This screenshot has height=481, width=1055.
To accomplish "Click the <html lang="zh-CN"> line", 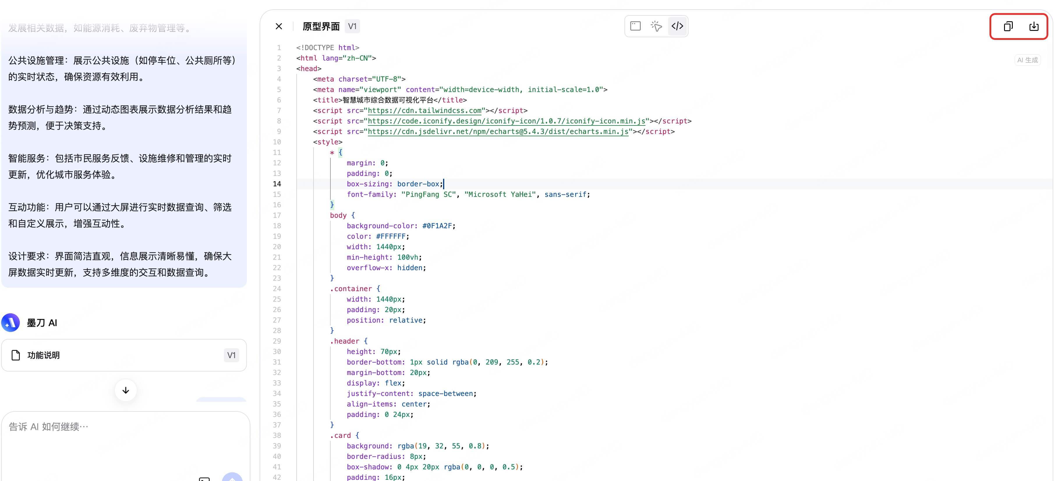I will 336,58.
